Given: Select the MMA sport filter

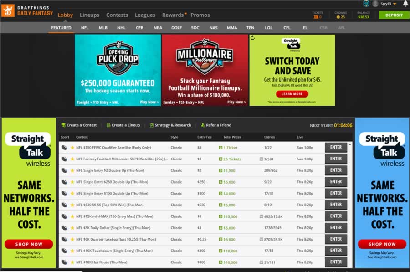Looking at the screenshot, I should click(x=232, y=28).
